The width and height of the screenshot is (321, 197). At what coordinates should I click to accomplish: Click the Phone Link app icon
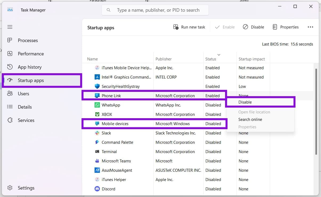tap(97, 96)
